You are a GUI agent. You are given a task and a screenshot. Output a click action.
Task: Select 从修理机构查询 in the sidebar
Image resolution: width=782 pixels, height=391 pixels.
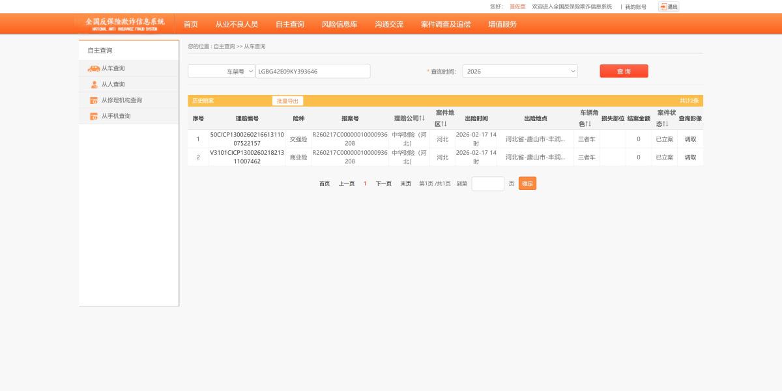point(121,100)
